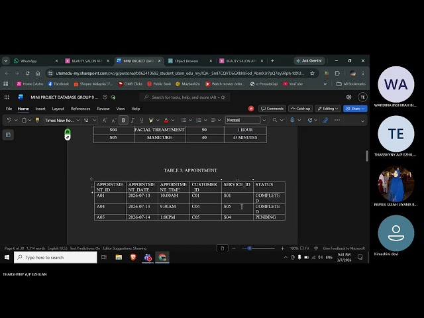
Task: Click the Comments button
Action: click(x=272, y=109)
